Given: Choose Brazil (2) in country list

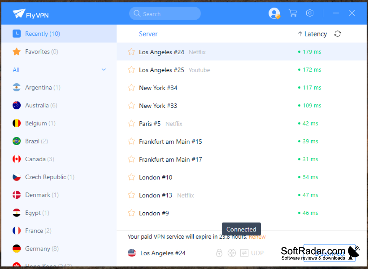Looking at the screenshot, I should pyautogui.click(x=59, y=141).
